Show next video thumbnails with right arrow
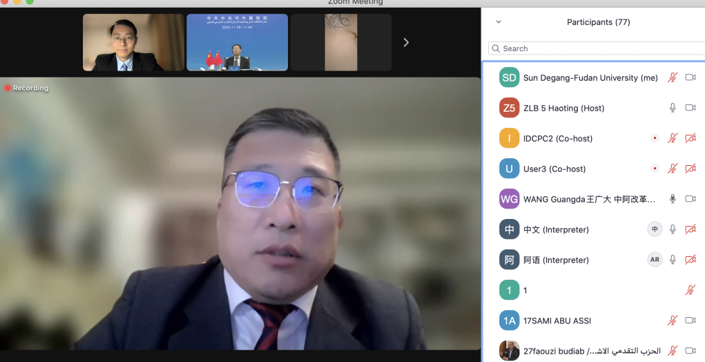The height and width of the screenshot is (362, 705). point(406,43)
